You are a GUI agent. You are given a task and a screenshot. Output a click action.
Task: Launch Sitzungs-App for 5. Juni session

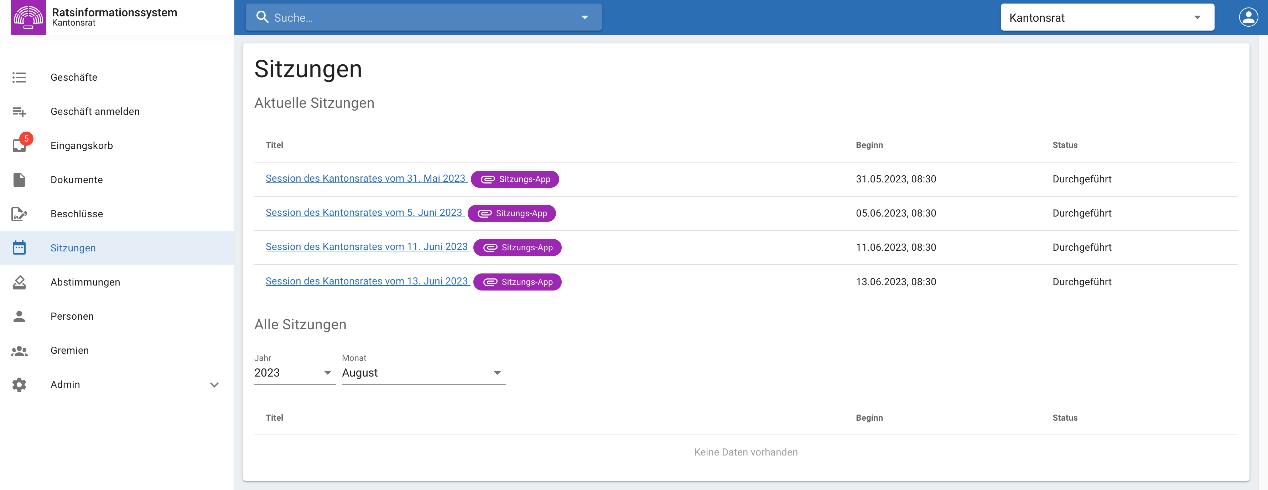(511, 213)
